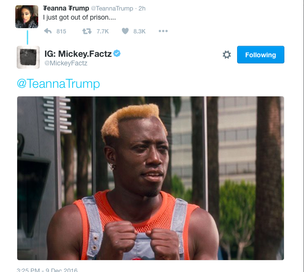Click the 8.3K likes count
Screen dimensions: 304x272
tap(139, 31)
